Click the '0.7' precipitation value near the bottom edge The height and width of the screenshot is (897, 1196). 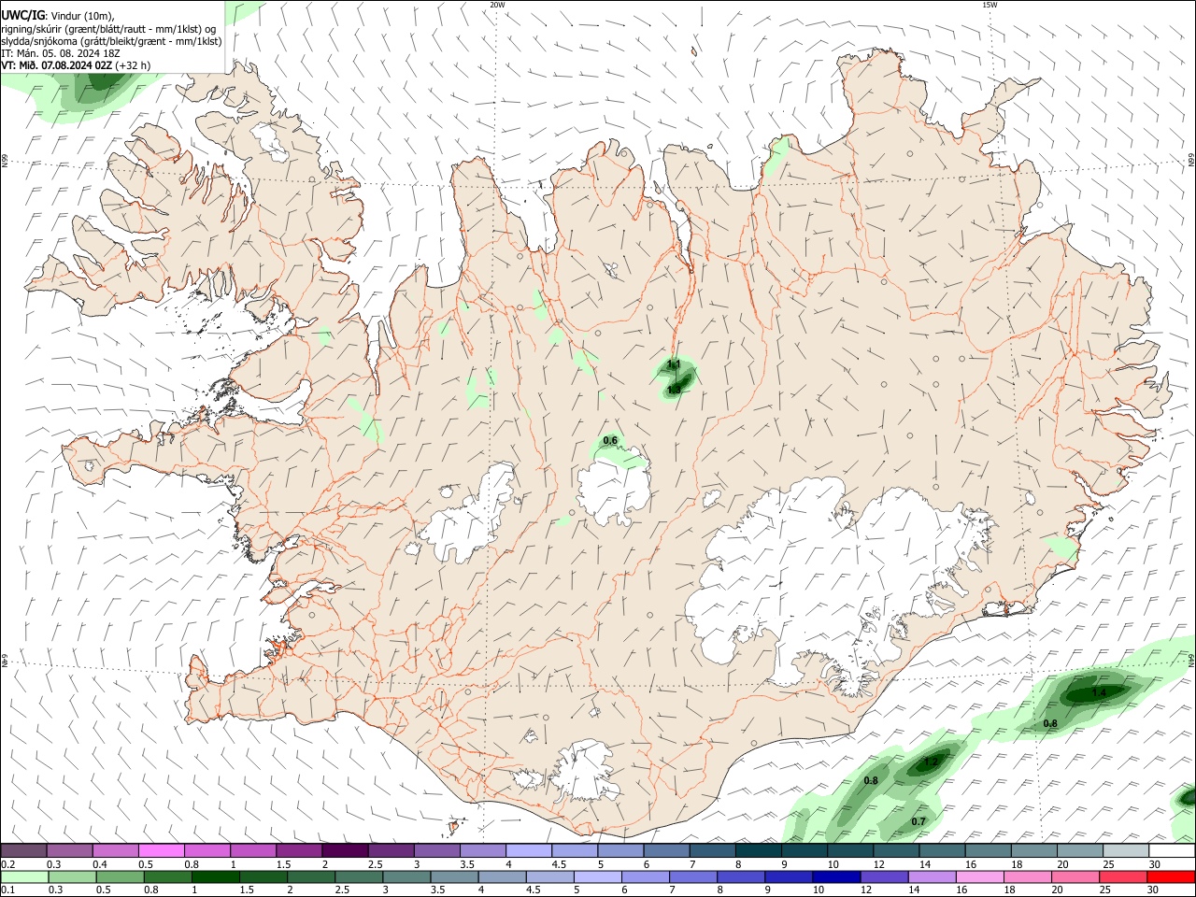[x=918, y=821]
